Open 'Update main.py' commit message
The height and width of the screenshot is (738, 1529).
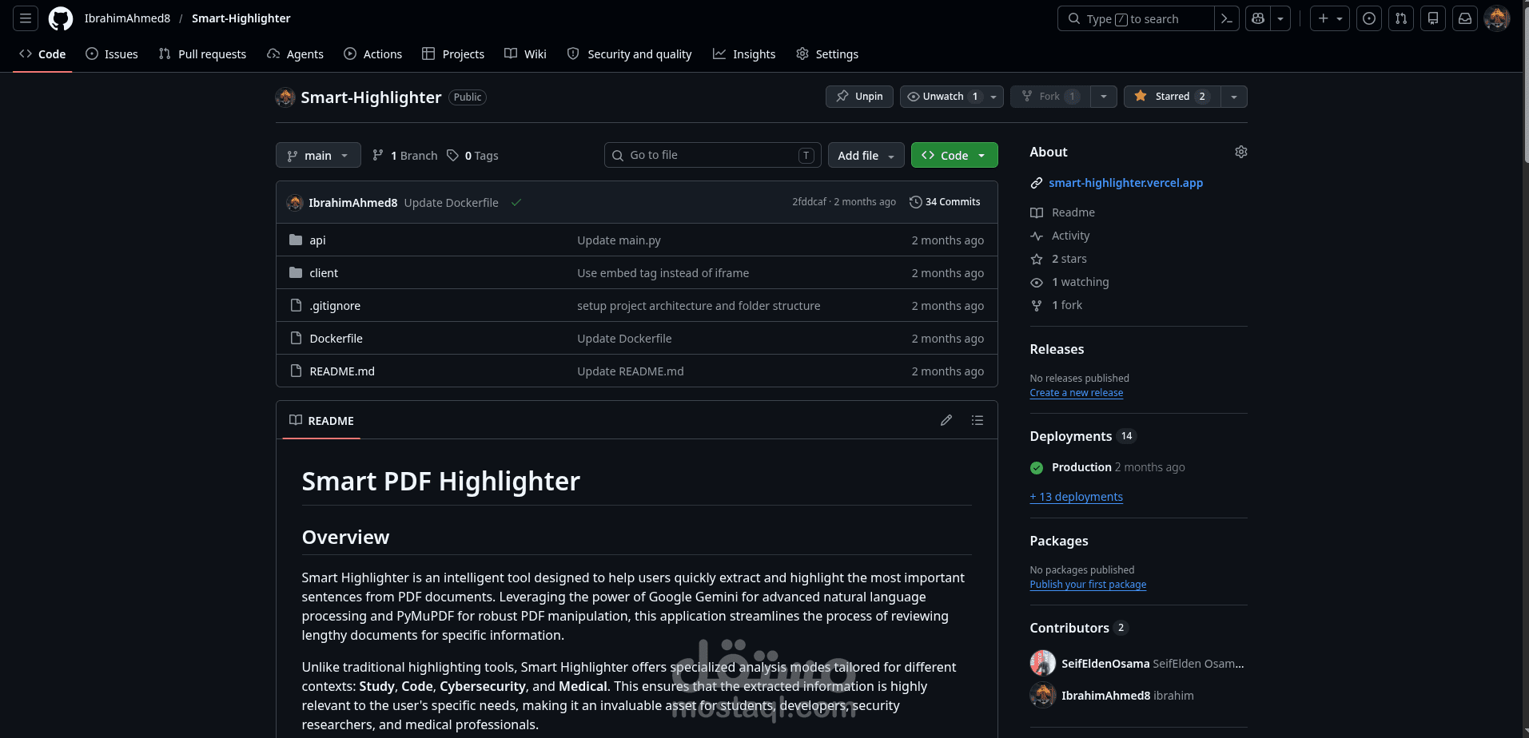[619, 240]
